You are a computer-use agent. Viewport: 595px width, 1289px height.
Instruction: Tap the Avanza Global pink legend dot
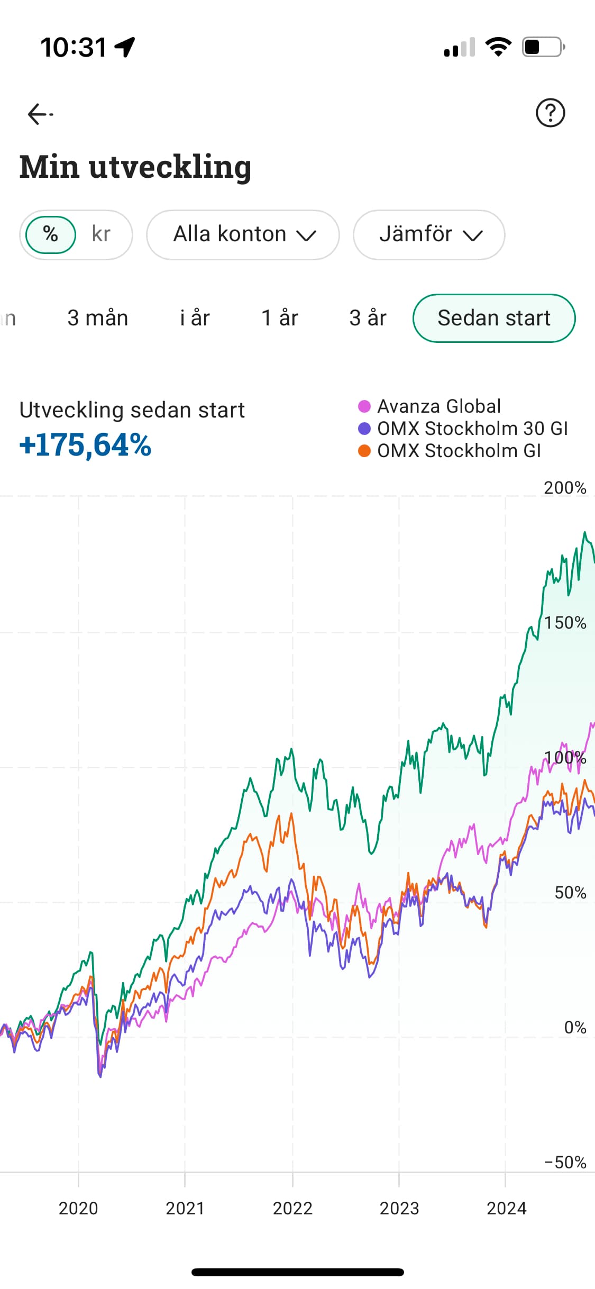point(364,406)
